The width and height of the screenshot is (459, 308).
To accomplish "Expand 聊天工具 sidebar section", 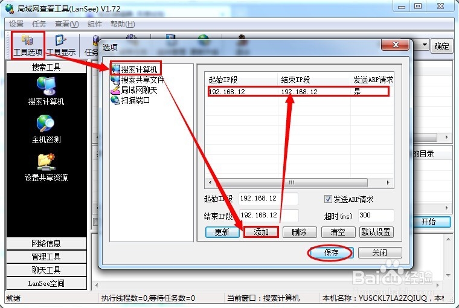I will (x=47, y=270).
